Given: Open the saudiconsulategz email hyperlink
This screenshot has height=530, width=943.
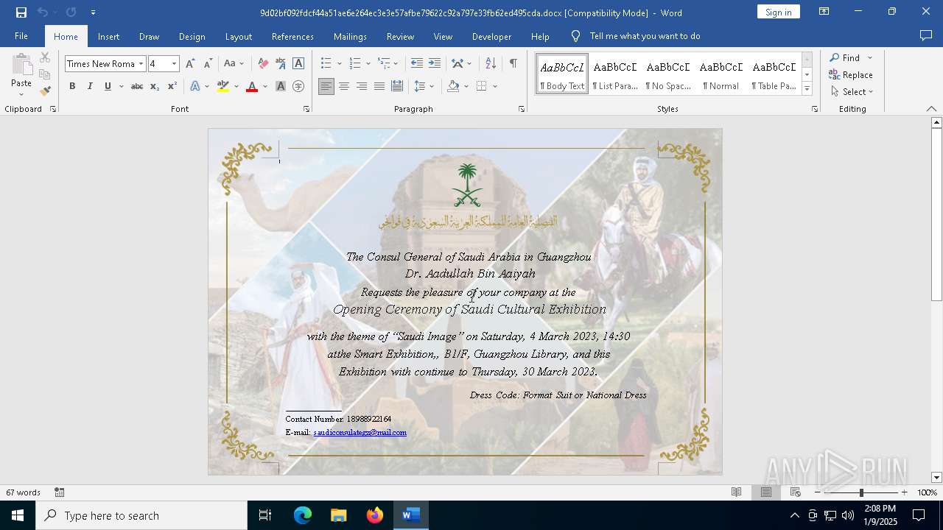Looking at the screenshot, I should click(x=360, y=433).
